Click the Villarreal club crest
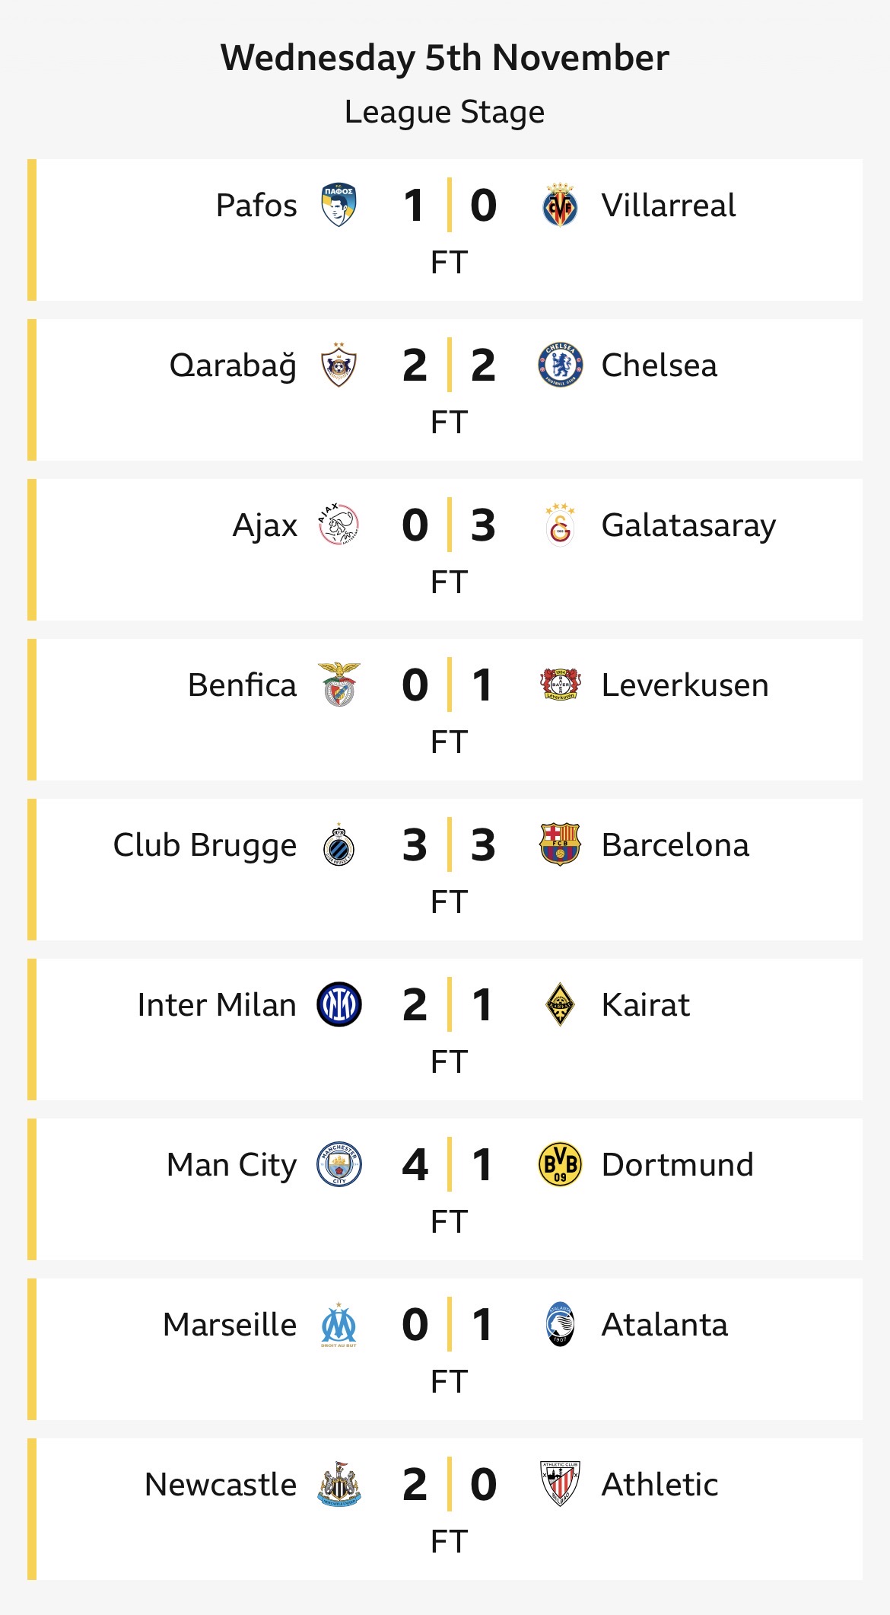This screenshot has height=1615, width=890. (560, 206)
